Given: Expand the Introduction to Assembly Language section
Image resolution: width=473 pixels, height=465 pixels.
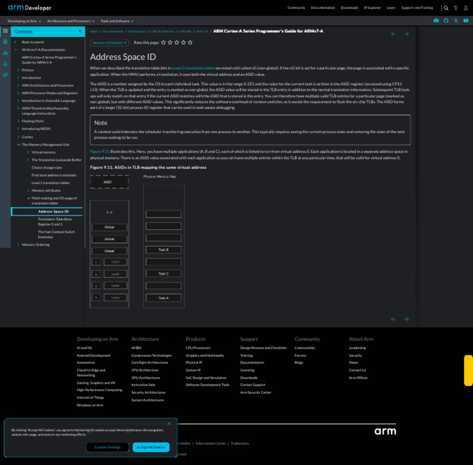Looking at the screenshot, I should click(18, 100).
